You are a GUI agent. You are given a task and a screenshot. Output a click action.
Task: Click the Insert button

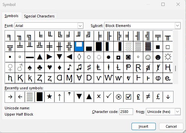(x=144, y=126)
